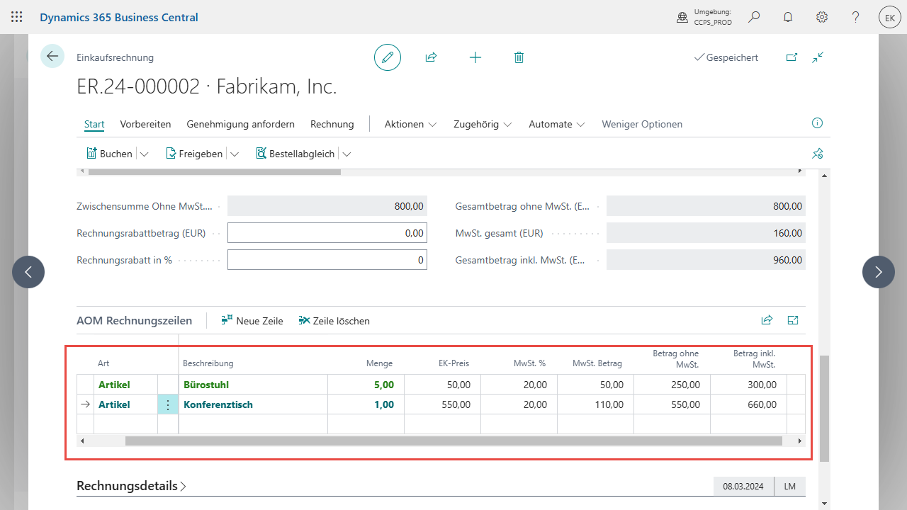The height and width of the screenshot is (510, 907).
Task: Delete the invoice with the trash icon
Action: tap(519, 57)
